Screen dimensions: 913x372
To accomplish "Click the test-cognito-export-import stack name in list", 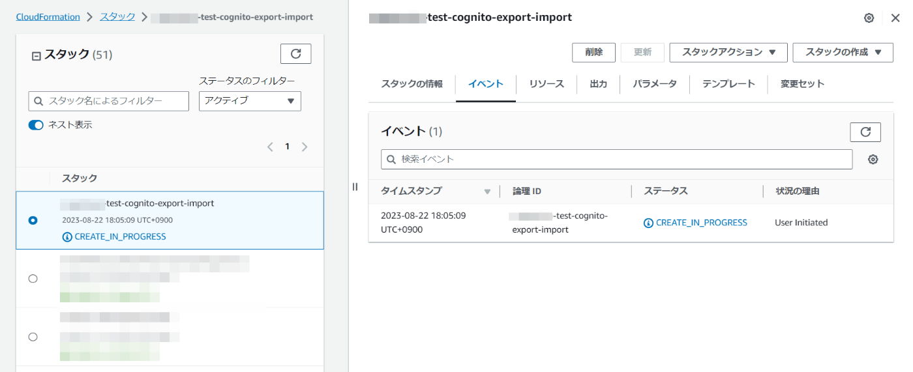I will tap(138, 203).
